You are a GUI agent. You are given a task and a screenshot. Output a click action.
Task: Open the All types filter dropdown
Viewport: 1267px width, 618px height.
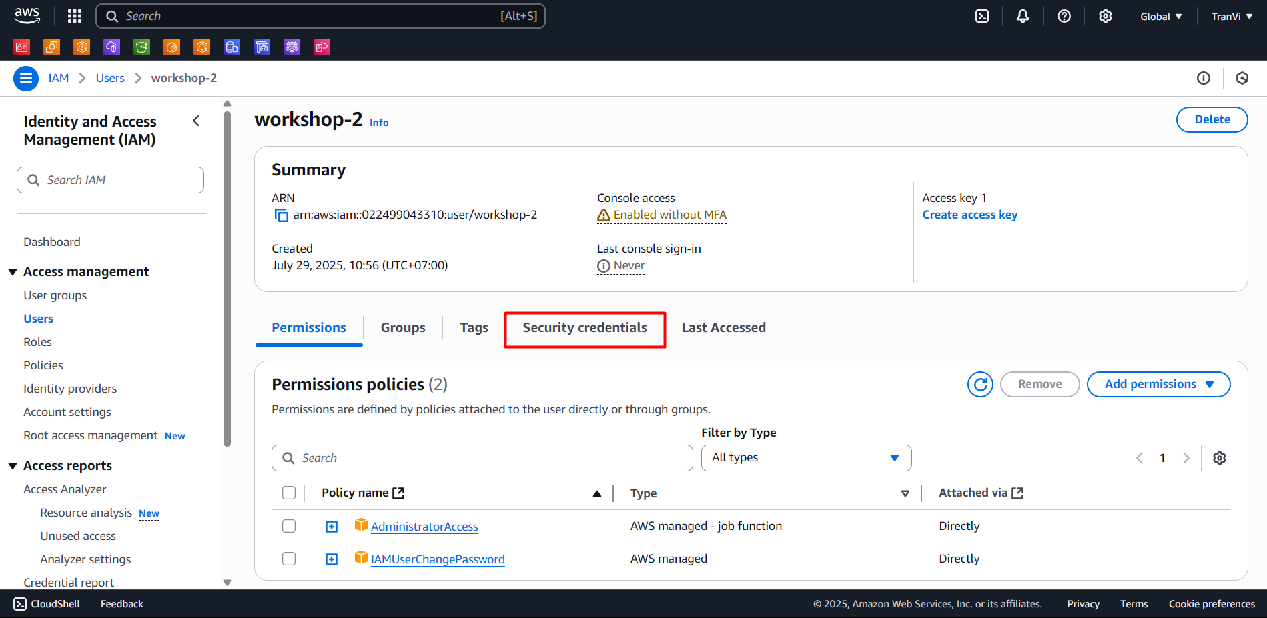(x=806, y=458)
